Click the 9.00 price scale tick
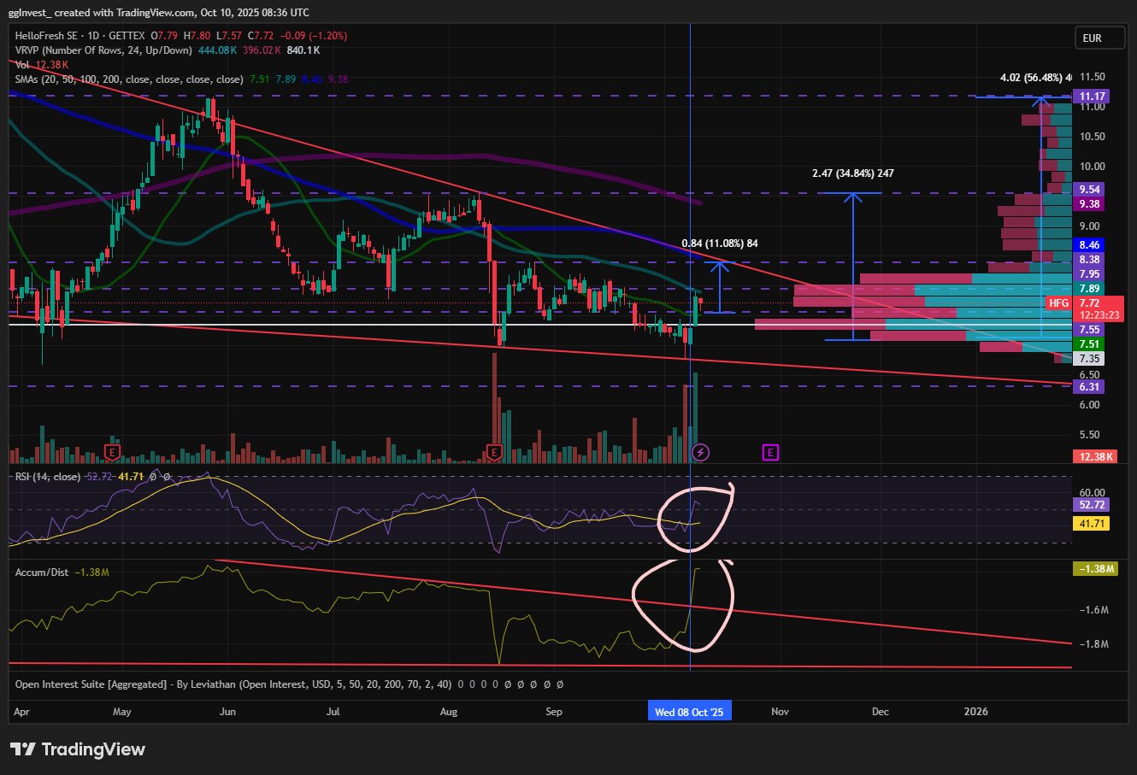The image size is (1137, 775). pyautogui.click(x=1091, y=226)
